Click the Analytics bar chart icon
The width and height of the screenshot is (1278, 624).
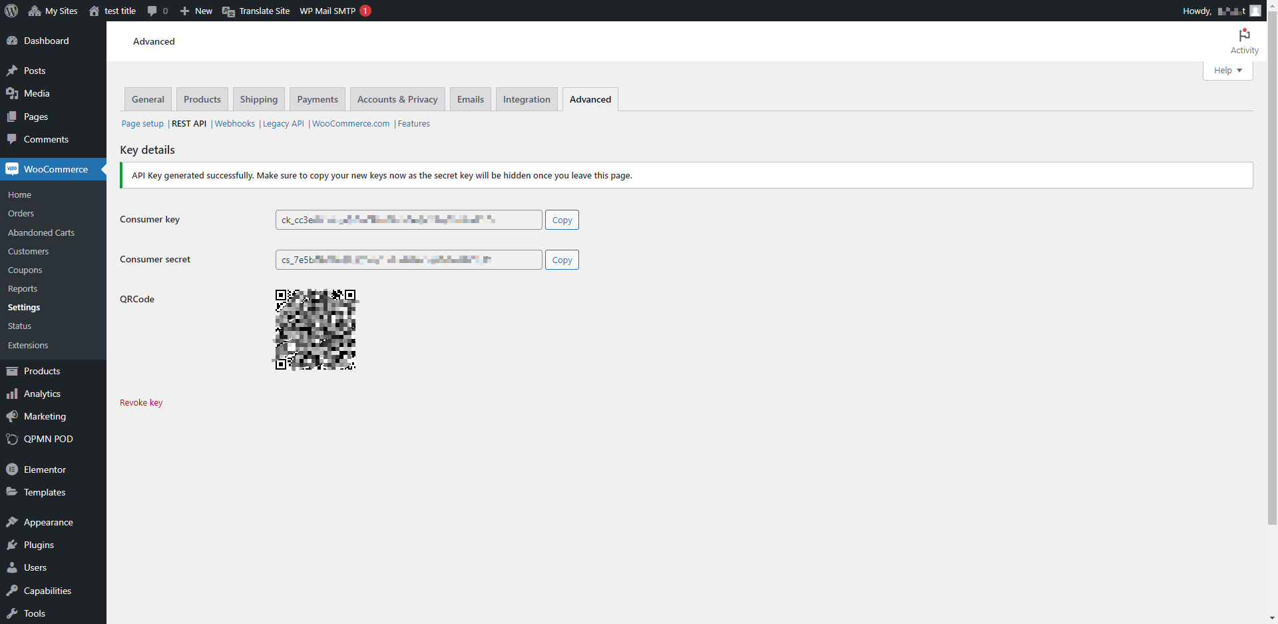[x=12, y=394]
